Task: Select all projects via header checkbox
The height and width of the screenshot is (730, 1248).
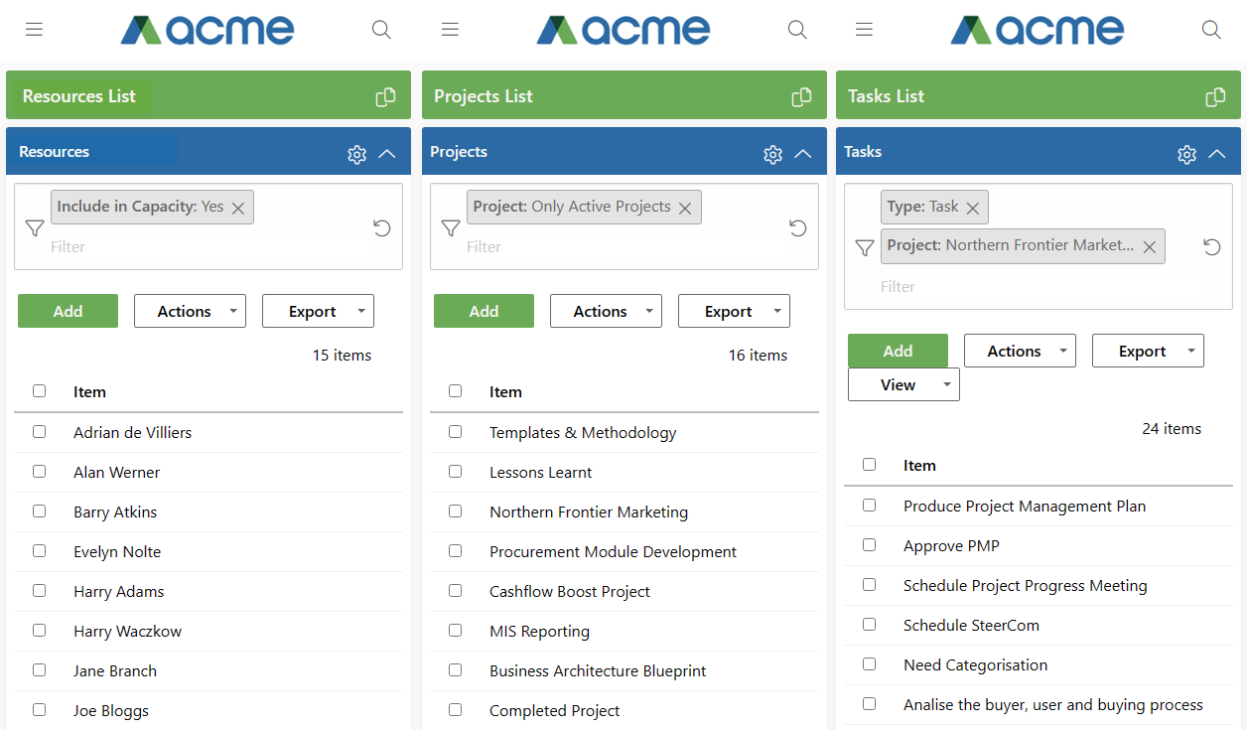Action: pyautogui.click(x=455, y=391)
